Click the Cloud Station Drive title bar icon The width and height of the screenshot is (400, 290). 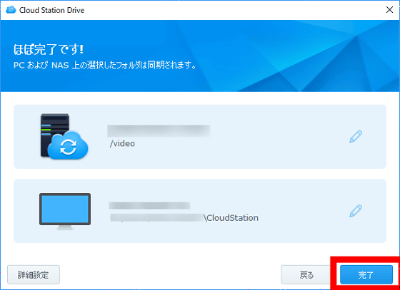pyautogui.click(x=11, y=10)
